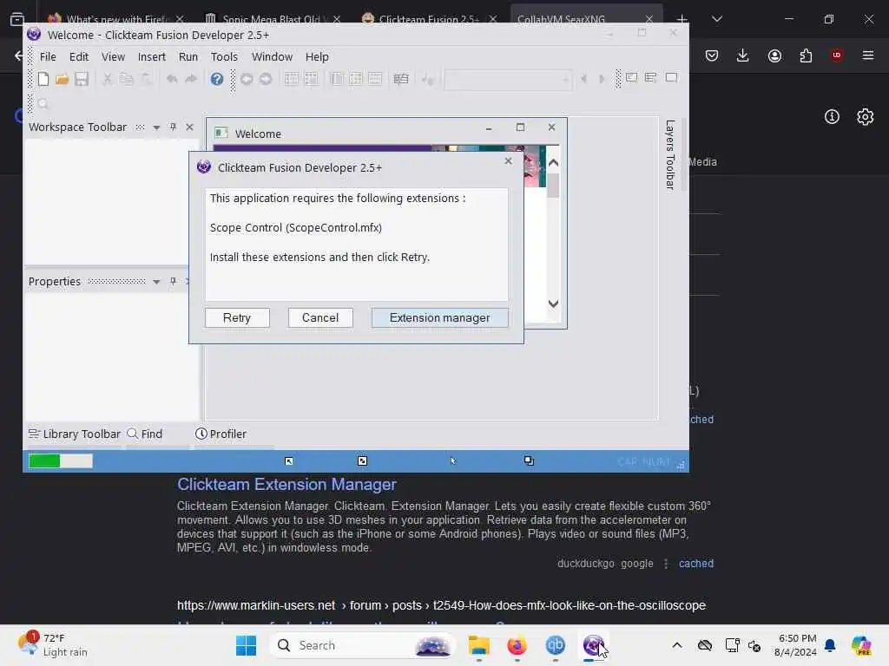Image resolution: width=889 pixels, height=666 pixels.
Task: Close the Workspace Toolbar panel
Action: point(189,127)
